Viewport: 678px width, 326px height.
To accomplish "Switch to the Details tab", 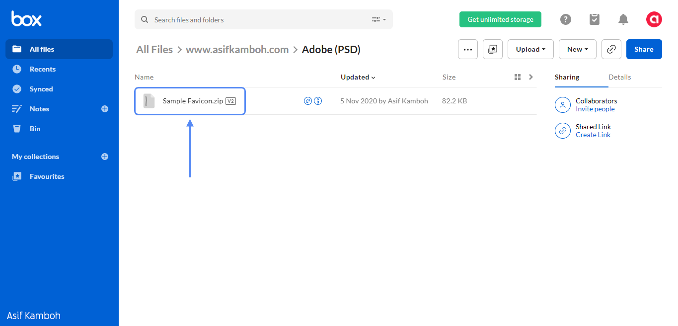I will point(619,77).
